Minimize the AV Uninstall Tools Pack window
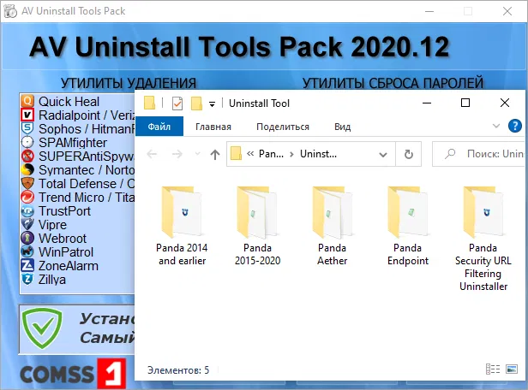This screenshot has height=390, width=528. pyautogui.click(x=429, y=11)
